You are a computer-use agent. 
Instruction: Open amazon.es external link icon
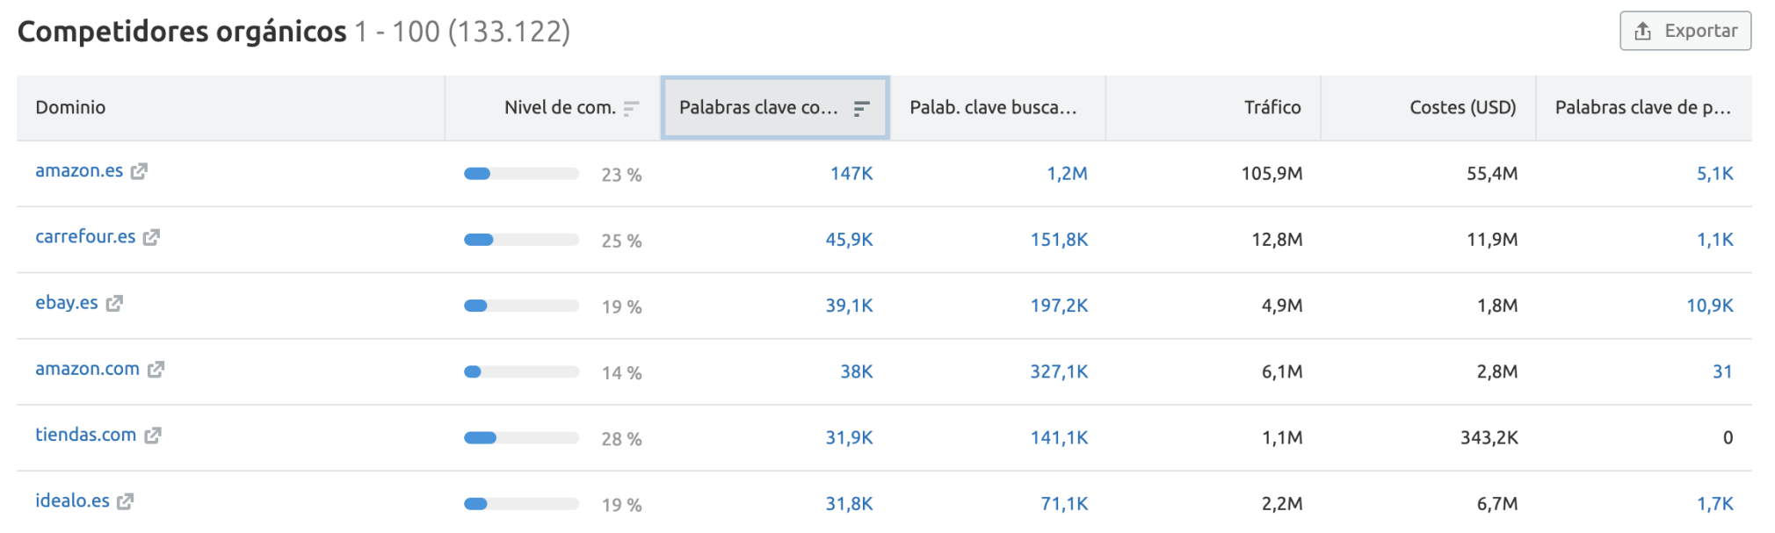coord(139,171)
